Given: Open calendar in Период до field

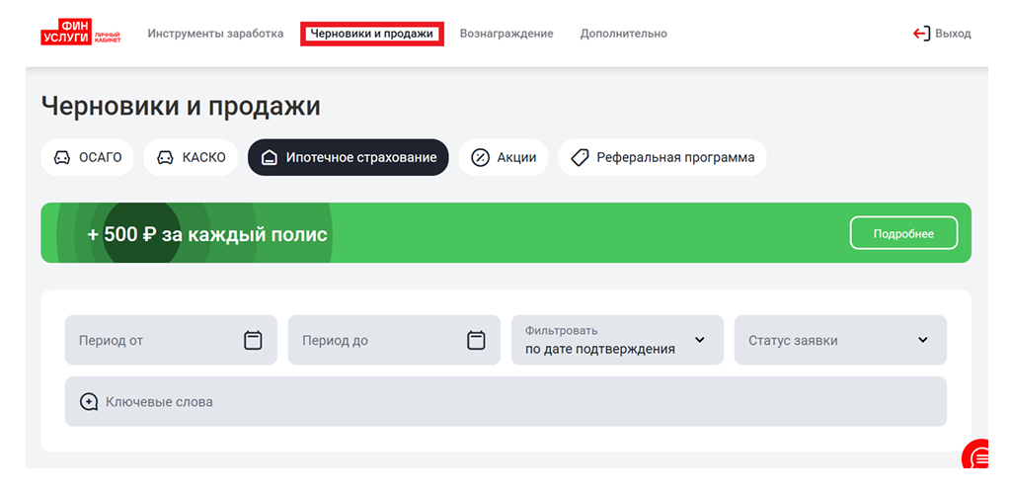Looking at the screenshot, I should point(476,340).
